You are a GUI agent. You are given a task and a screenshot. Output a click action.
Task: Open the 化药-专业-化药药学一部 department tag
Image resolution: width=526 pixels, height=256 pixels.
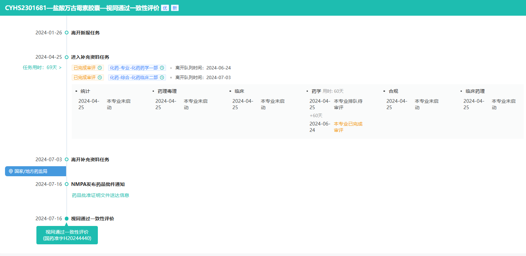137,68
